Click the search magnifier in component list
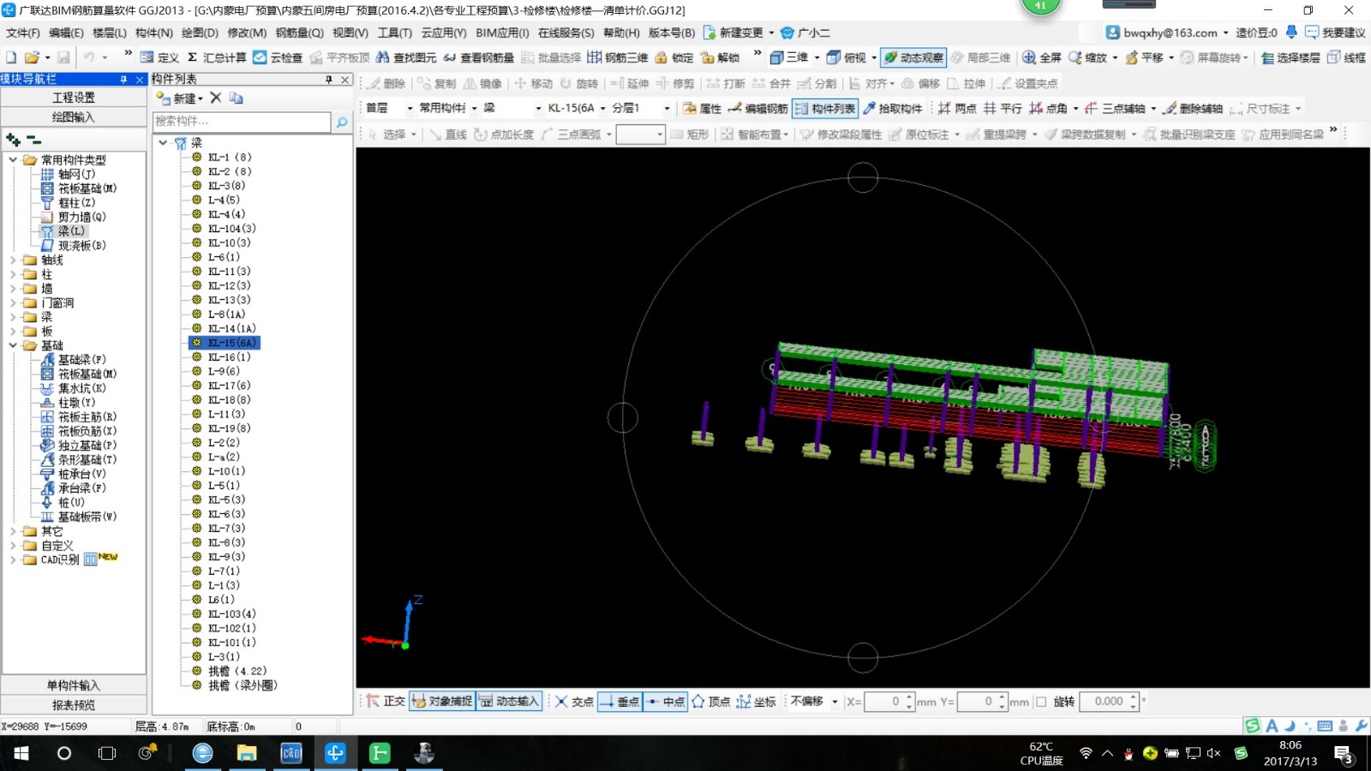Viewport: 1371px width, 771px height. tap(342, 123)
